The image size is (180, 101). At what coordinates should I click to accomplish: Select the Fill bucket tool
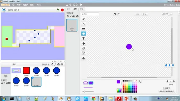[x=83, y=43]
